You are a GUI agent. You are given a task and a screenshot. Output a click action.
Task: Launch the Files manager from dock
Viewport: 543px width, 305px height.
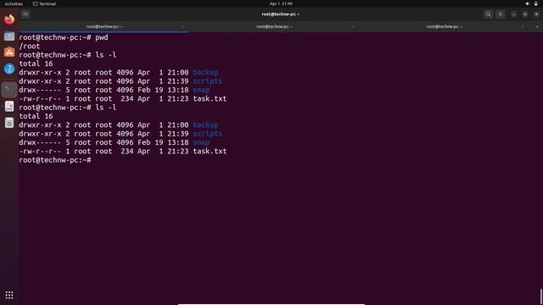tap(9, 36)
